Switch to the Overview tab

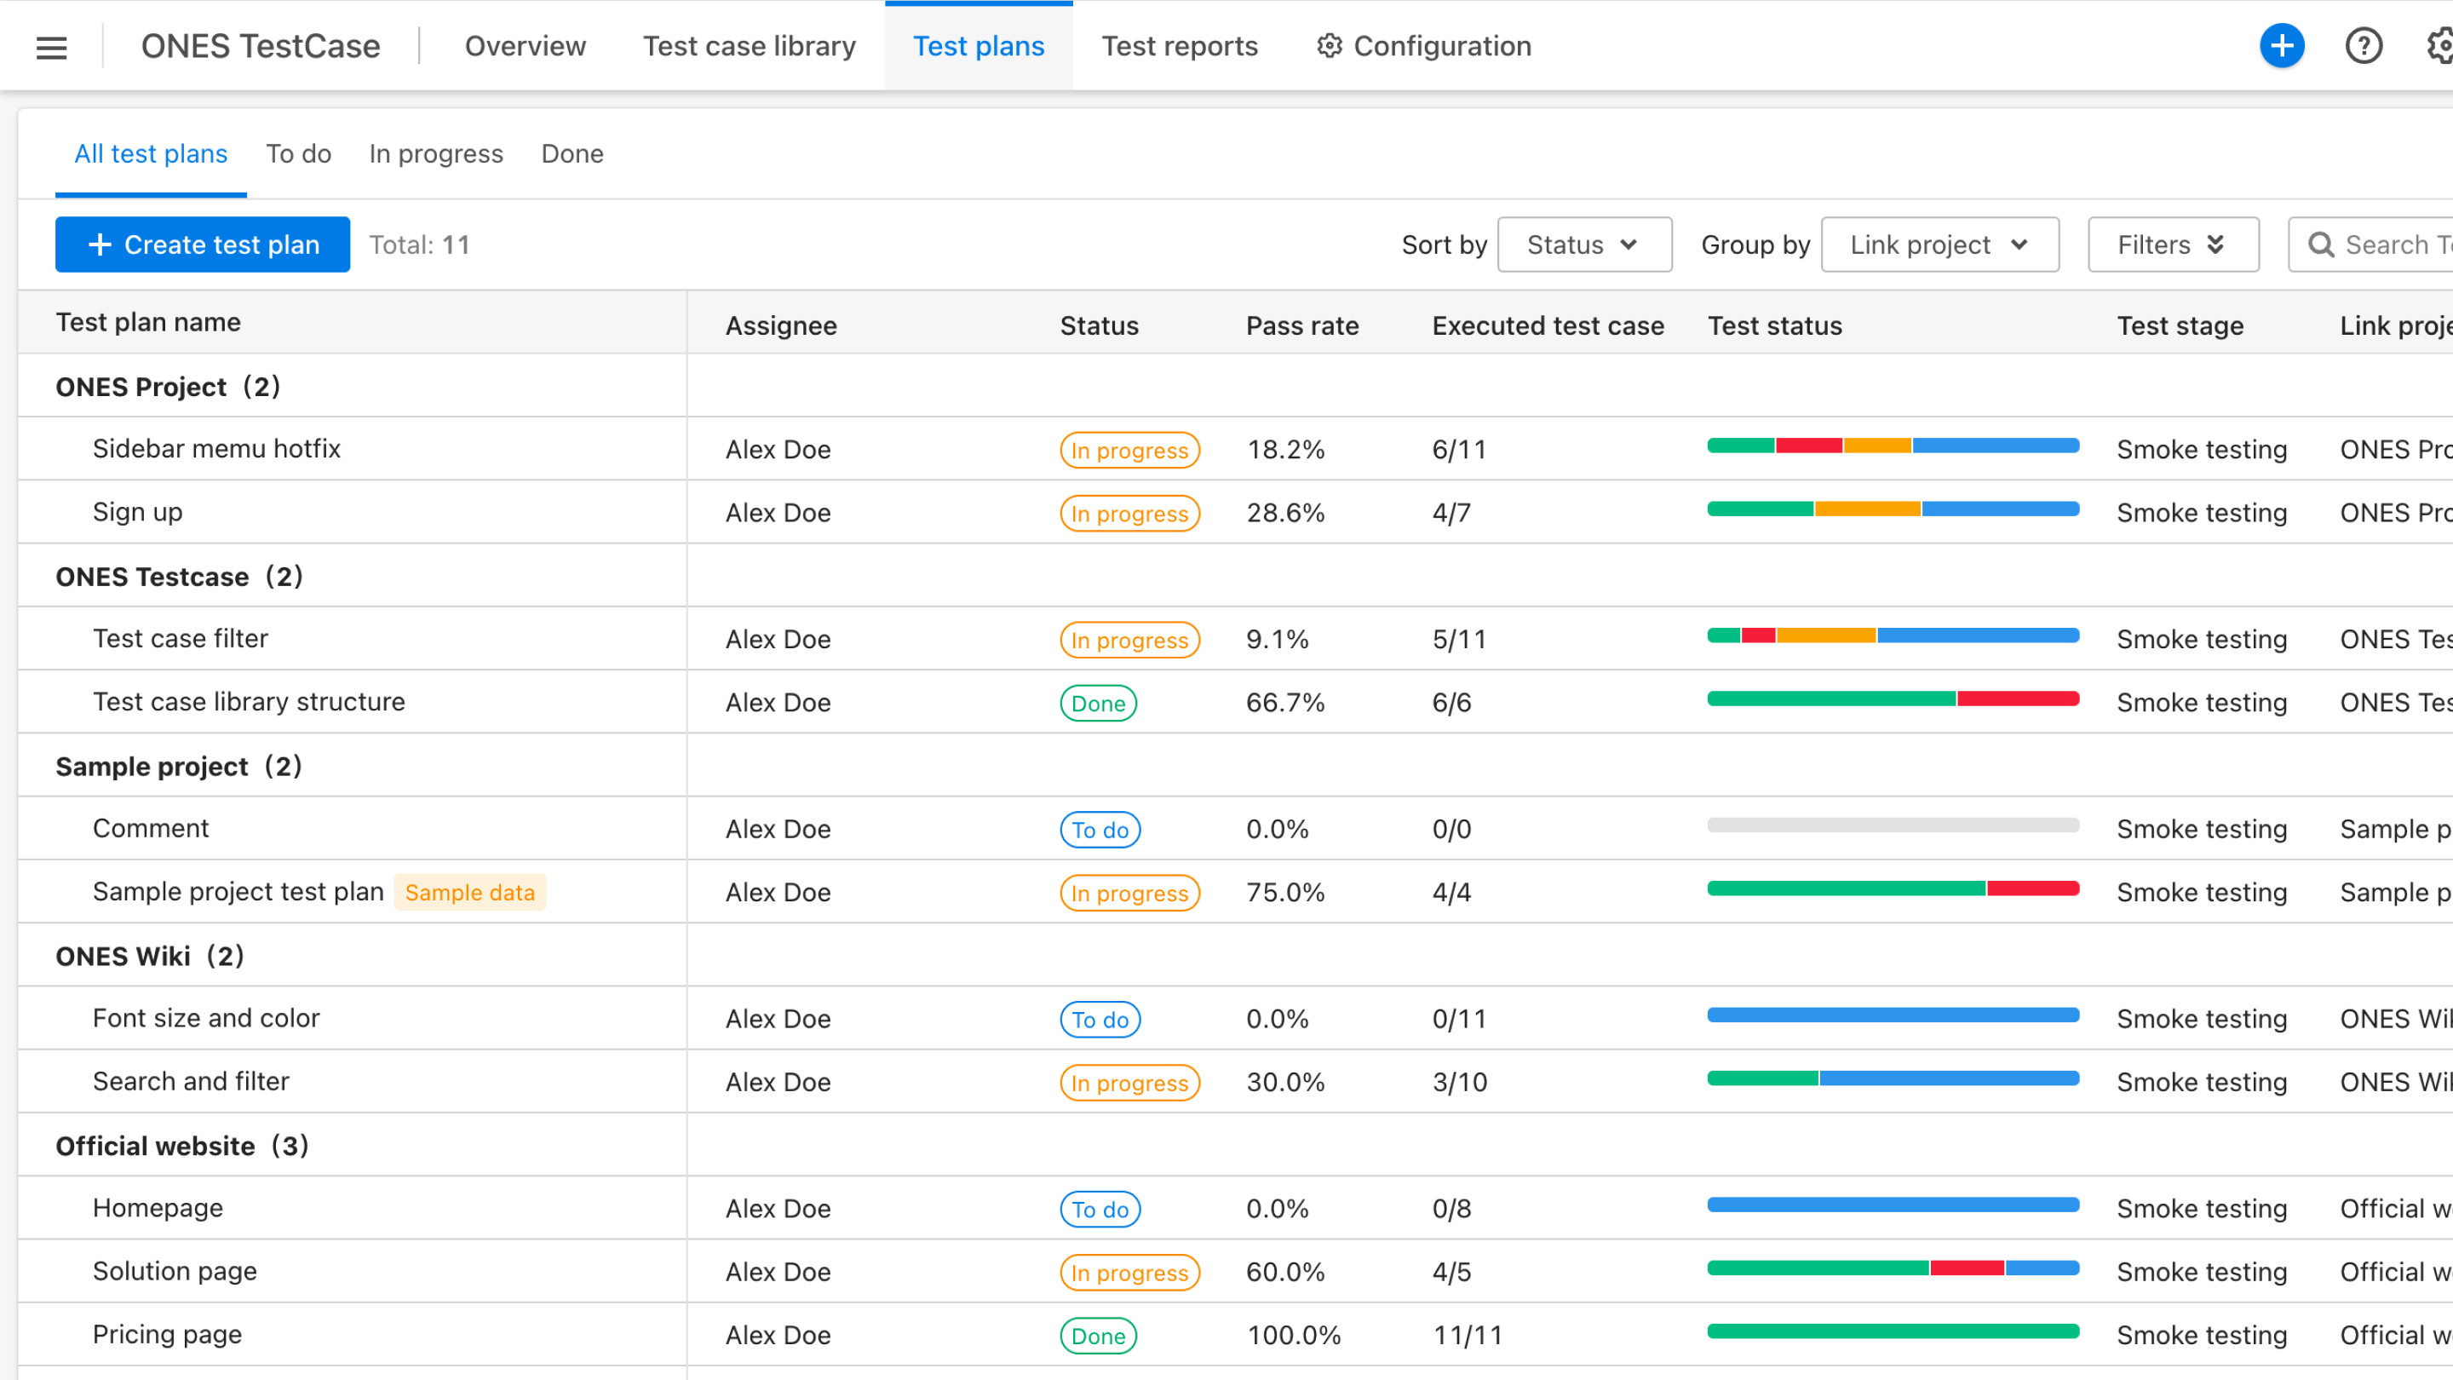(x=525, y=46)
